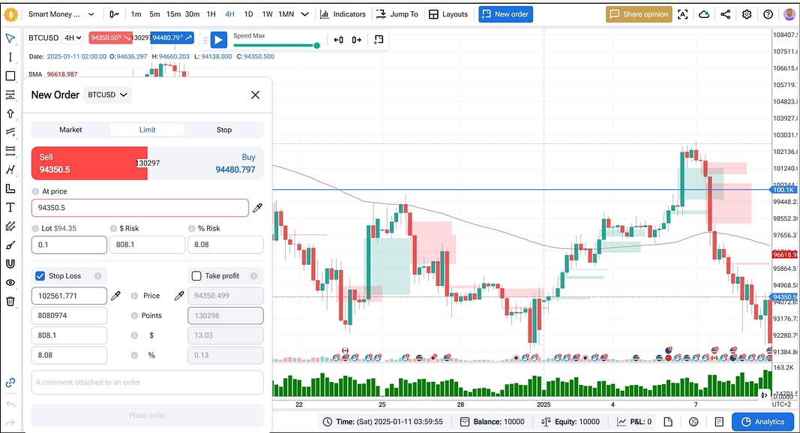This screenshot has width=800, height=433.
Task: Open BTCUSD symbol dropdown in New Order
Action: tap(109, 95)
